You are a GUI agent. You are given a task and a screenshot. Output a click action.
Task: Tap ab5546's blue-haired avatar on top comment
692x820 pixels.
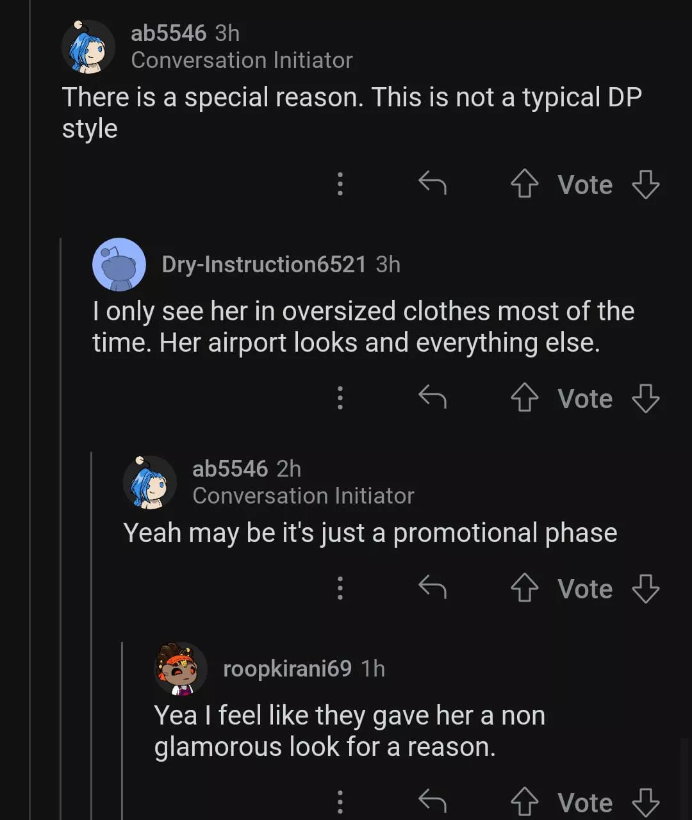point(88,46)
